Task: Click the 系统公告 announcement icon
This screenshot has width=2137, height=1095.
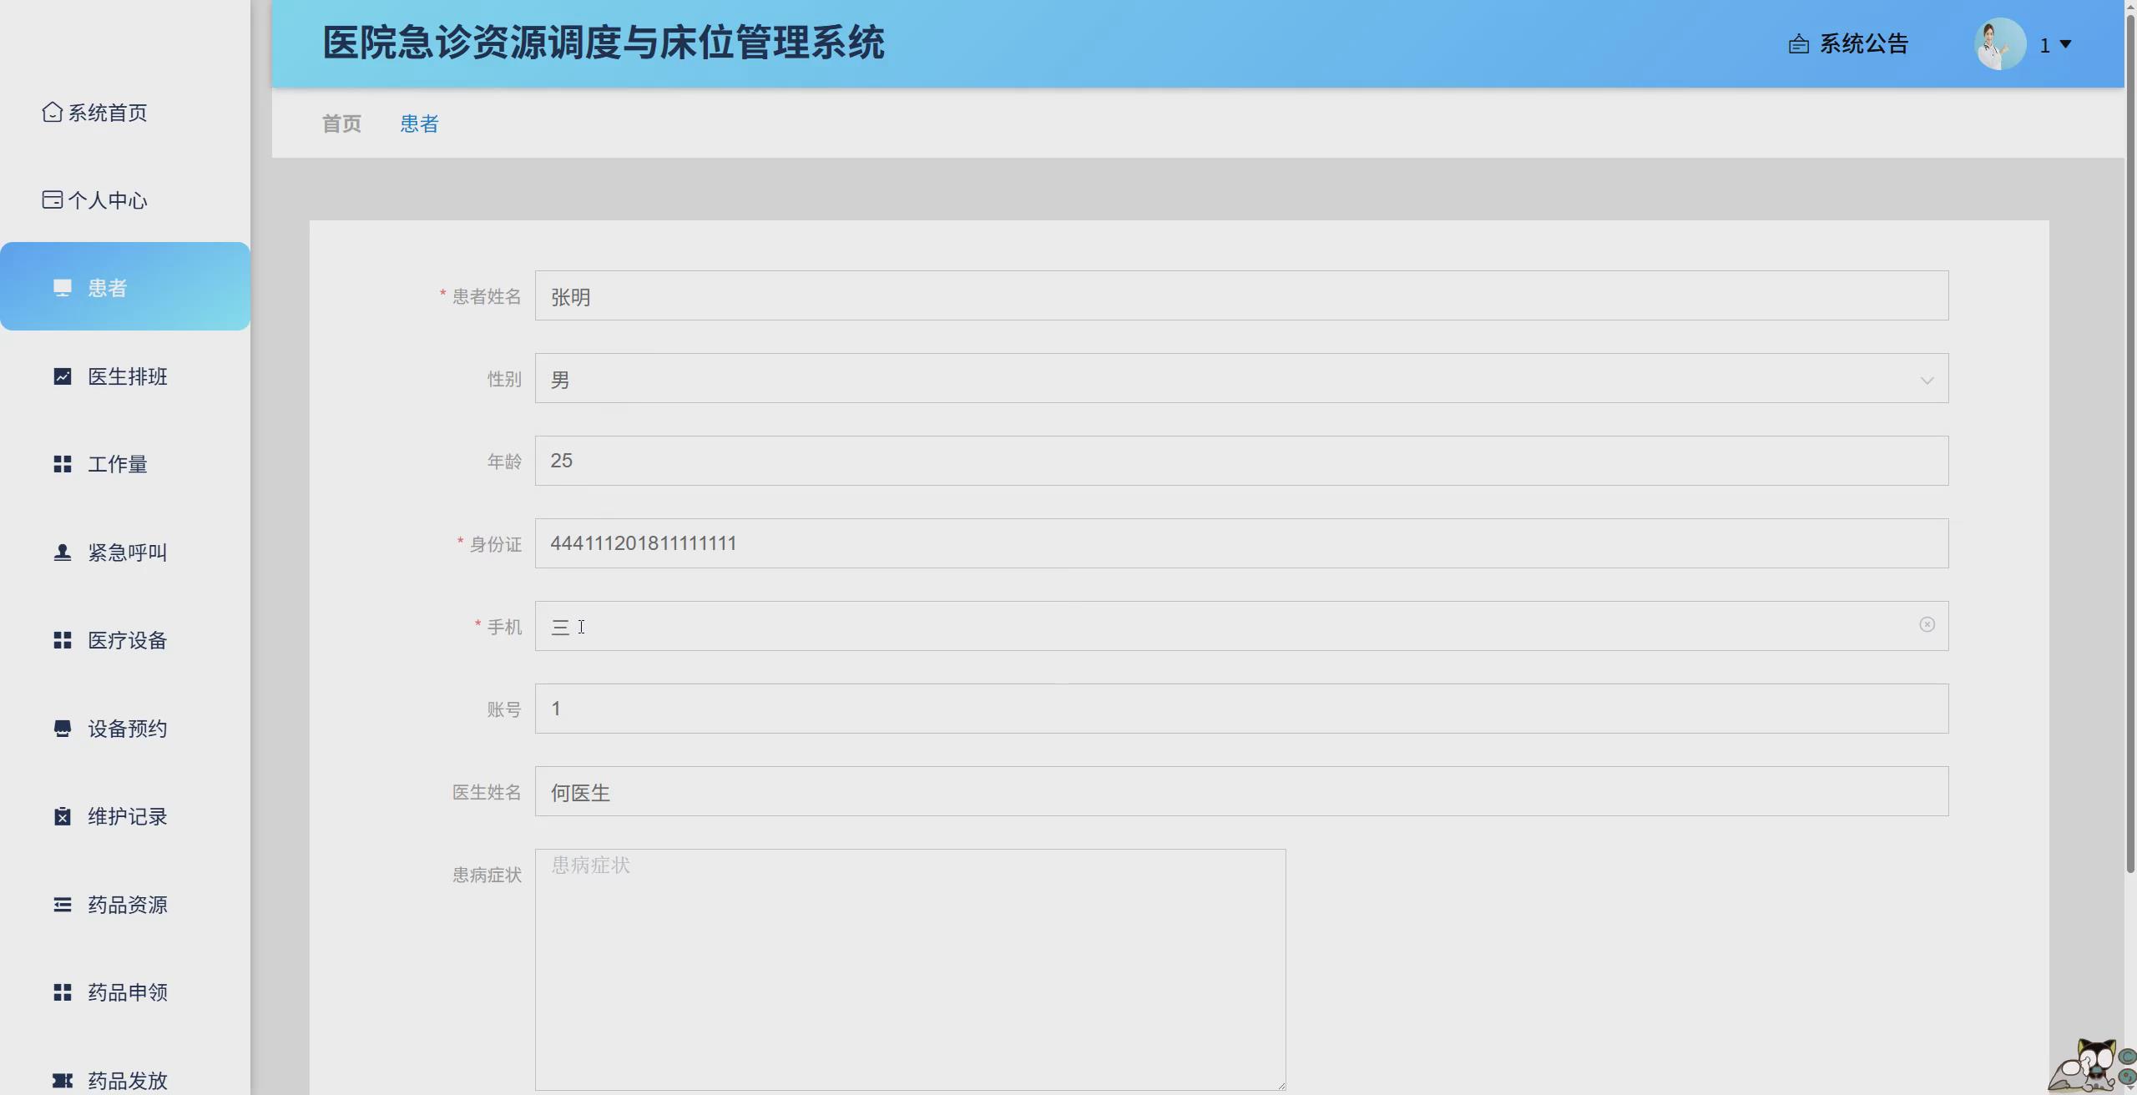Action: pos(1799,44)
